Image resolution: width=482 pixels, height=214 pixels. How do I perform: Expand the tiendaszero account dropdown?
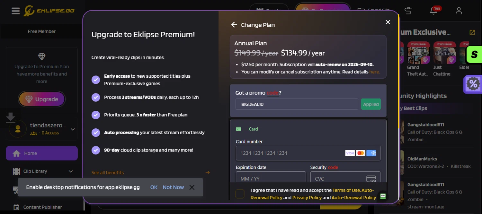point(73,129)
